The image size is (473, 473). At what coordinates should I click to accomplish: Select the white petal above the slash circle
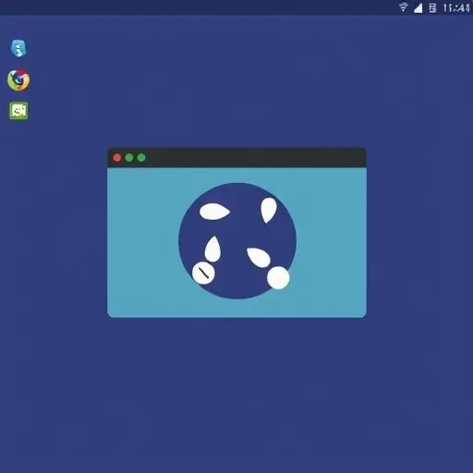pyautogui.click(x=212, y=249)
